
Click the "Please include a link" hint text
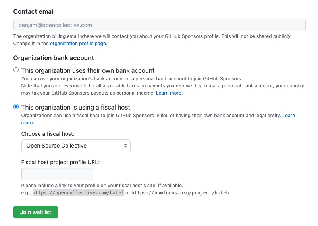tap(102, 185)
